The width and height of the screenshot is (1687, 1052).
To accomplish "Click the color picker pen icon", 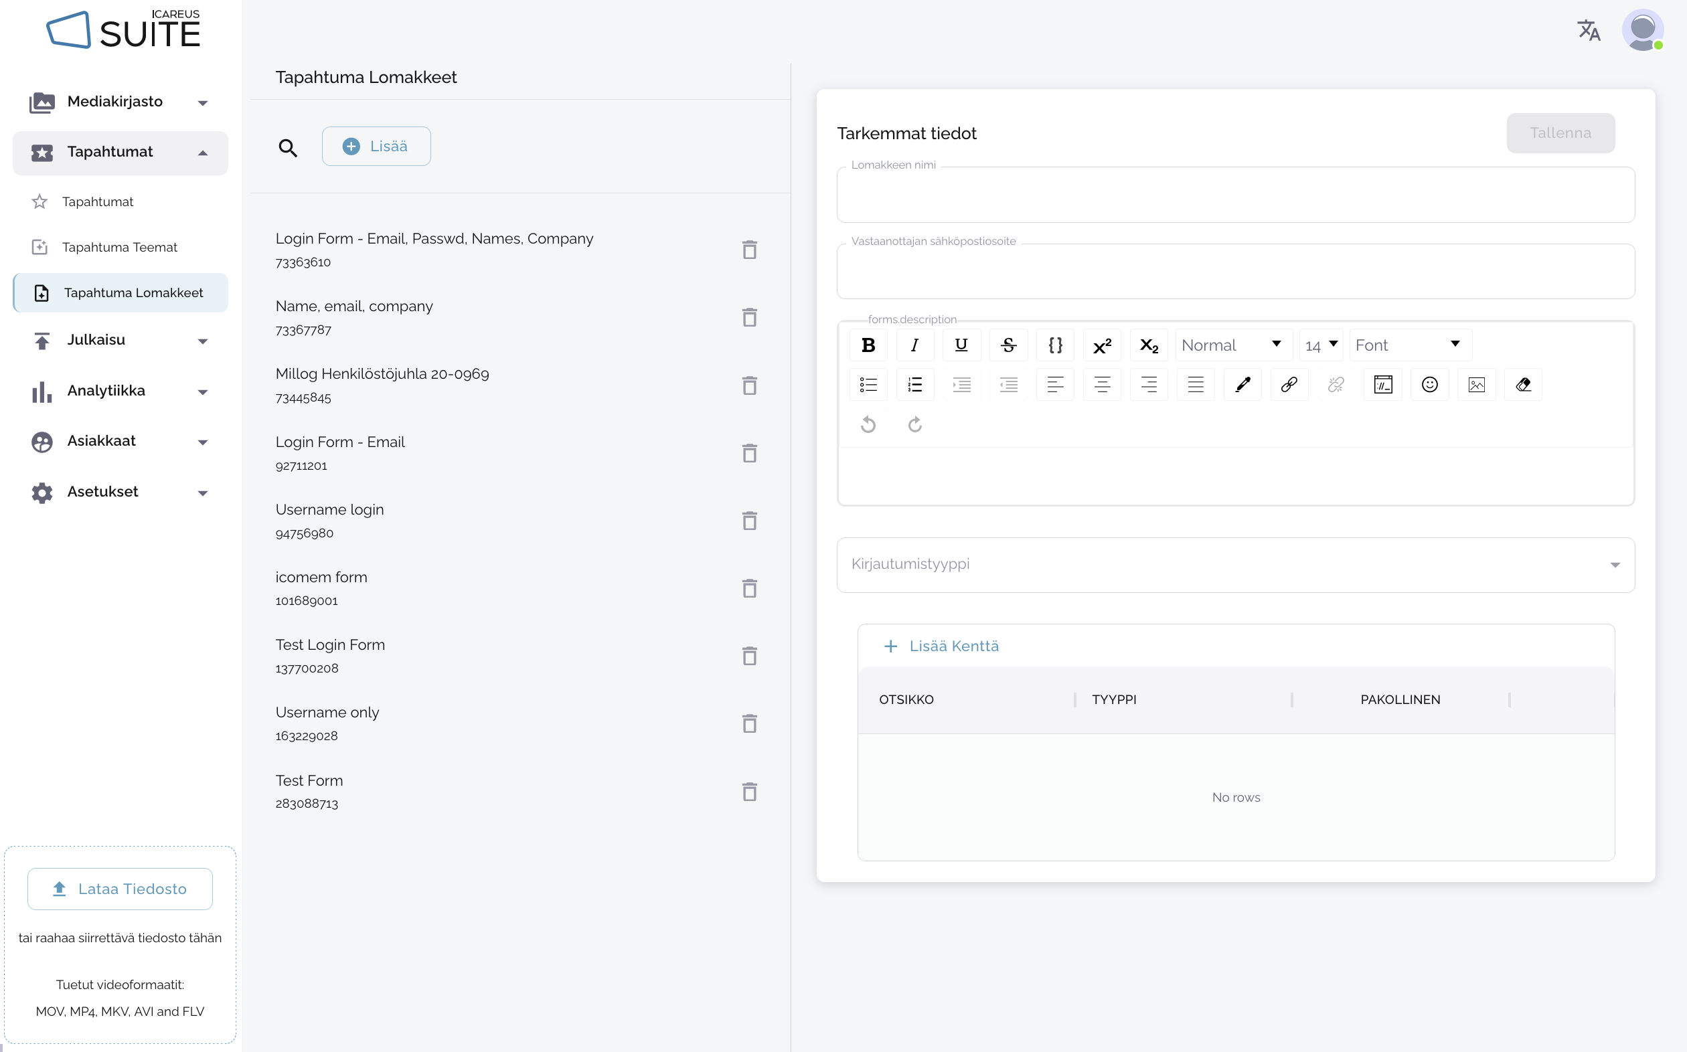I will (1242, 385).
